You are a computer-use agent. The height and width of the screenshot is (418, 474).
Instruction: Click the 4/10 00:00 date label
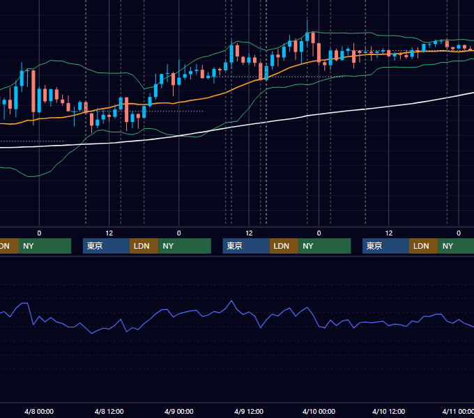(x=319, y=411)
